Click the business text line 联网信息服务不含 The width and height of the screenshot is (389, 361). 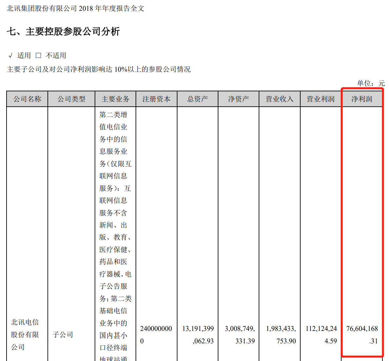pos(113,207)
